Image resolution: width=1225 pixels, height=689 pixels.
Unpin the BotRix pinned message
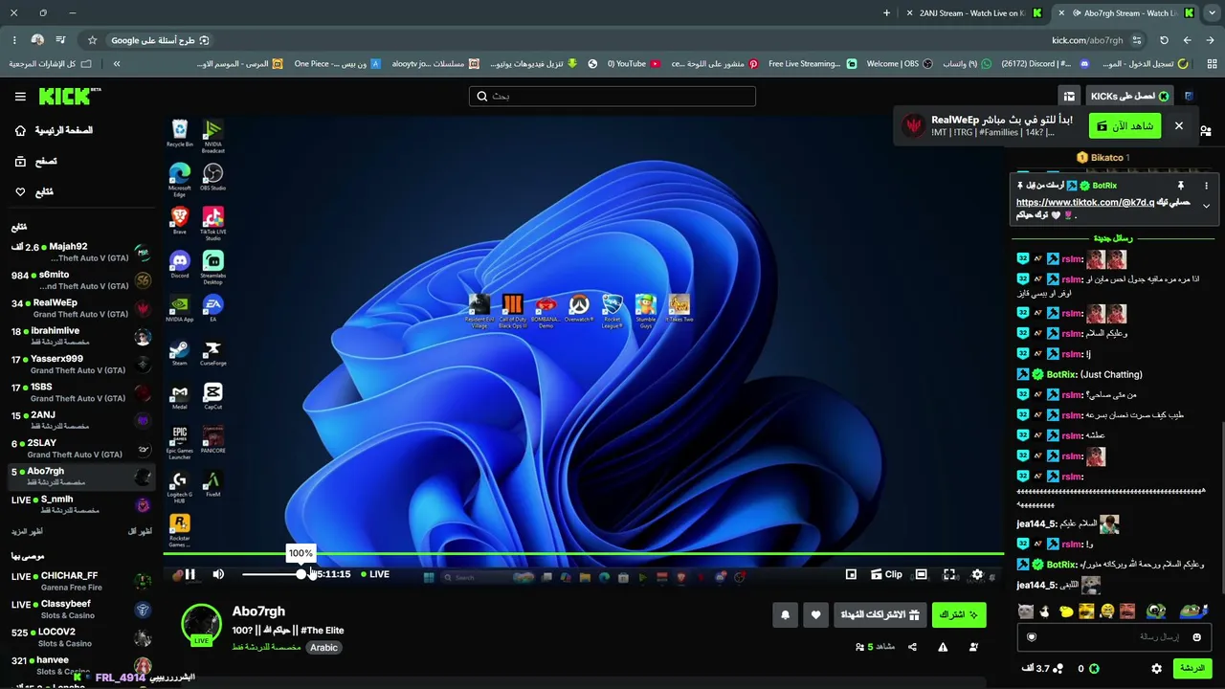1181,186
